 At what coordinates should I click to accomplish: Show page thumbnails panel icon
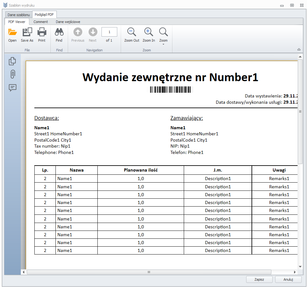(13, 61)
